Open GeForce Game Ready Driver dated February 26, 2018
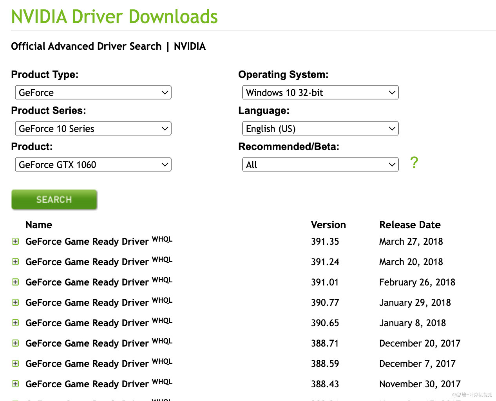Viewport: 496px width, 401px height. [x=99, y=282]
